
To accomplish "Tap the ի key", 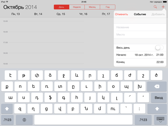I will [x=100, y=86].
